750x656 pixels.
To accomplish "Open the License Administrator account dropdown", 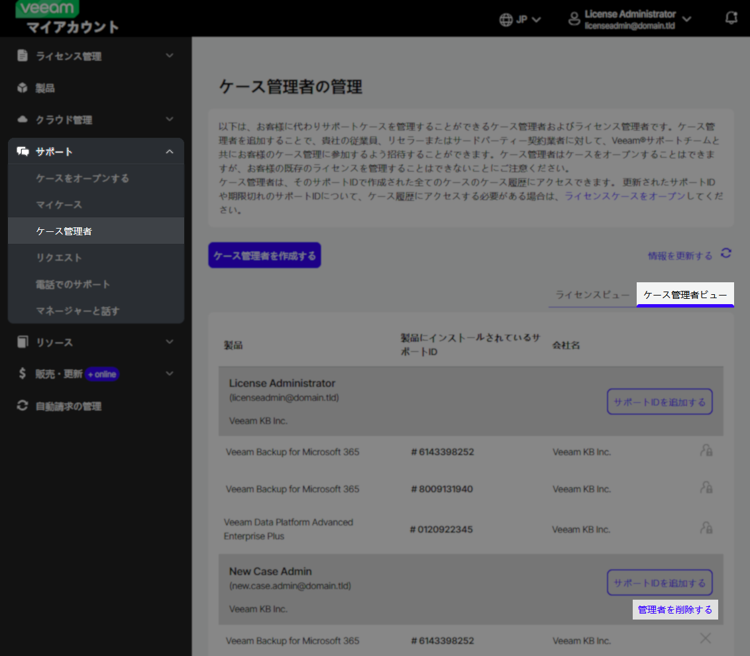I will point(687,19).
